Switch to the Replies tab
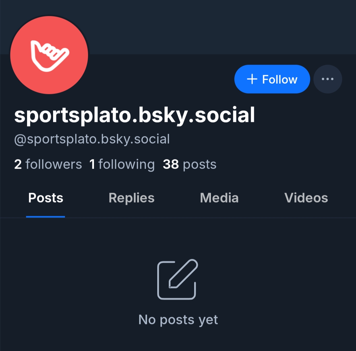This screenshot has width=356, height=351. pyautogui.click(x=132, y=198)
